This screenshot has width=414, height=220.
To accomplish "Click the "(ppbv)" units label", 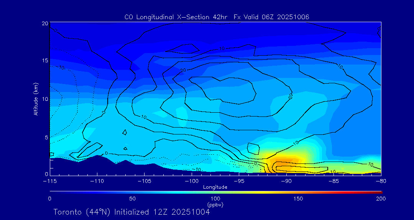I will (215, 205).
